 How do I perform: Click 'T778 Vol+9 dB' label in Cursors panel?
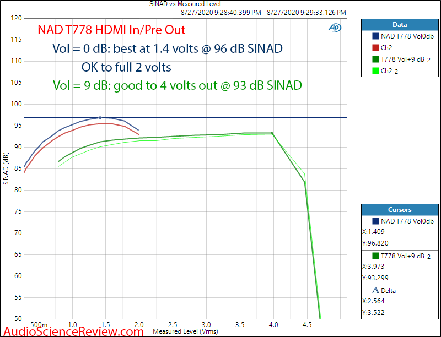click(402, 256)
